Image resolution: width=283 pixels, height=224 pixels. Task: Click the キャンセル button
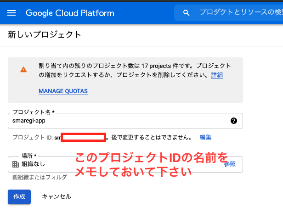pyautogui.click(x=57, y=196)
